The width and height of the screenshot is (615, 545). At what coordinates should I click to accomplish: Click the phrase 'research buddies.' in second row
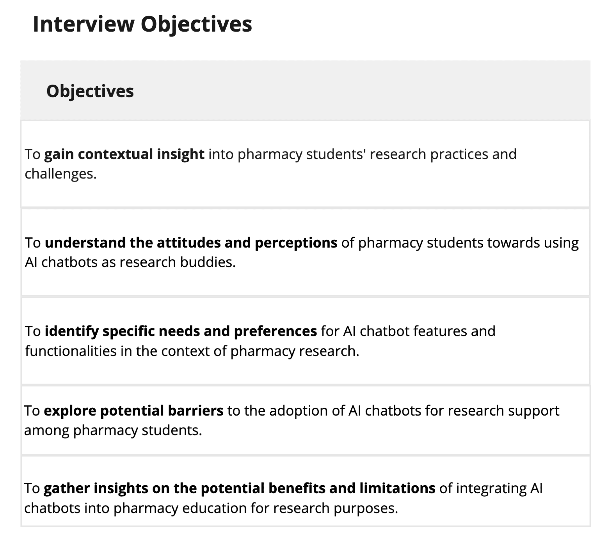coord(177,262)
